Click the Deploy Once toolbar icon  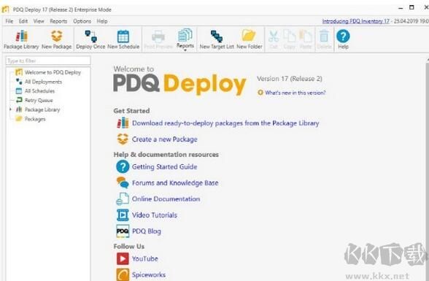tap(90, 39)
